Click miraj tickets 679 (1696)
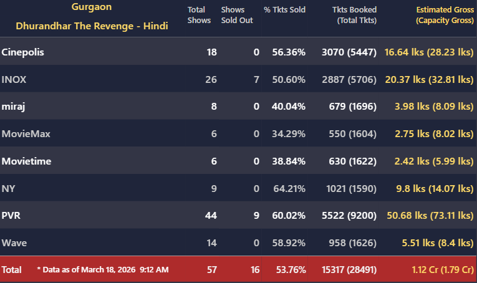This screenshot has height=283, width=477. (x=352, y=107)
